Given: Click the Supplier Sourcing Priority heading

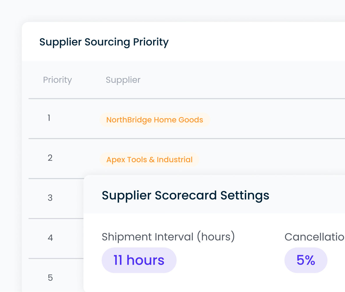Looking at the screenshot, I should (x=104, y=42).
